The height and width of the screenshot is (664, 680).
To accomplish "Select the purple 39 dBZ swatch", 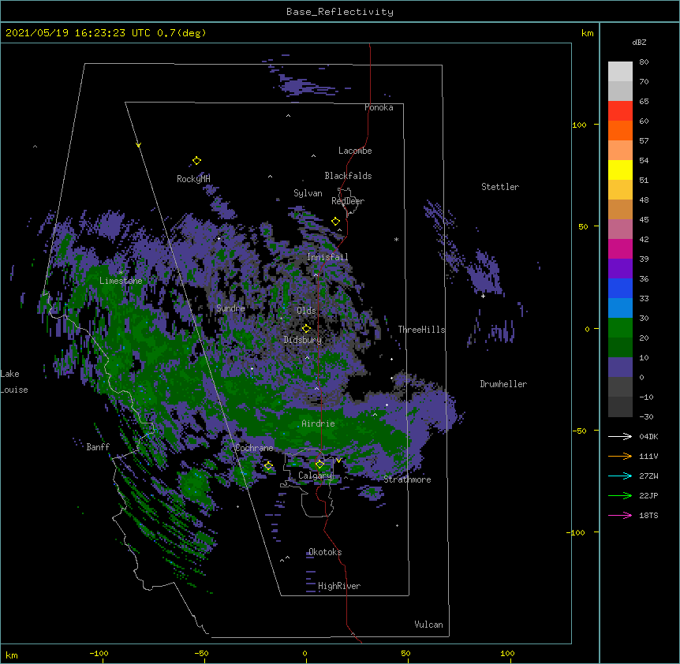I will point(620,269).
